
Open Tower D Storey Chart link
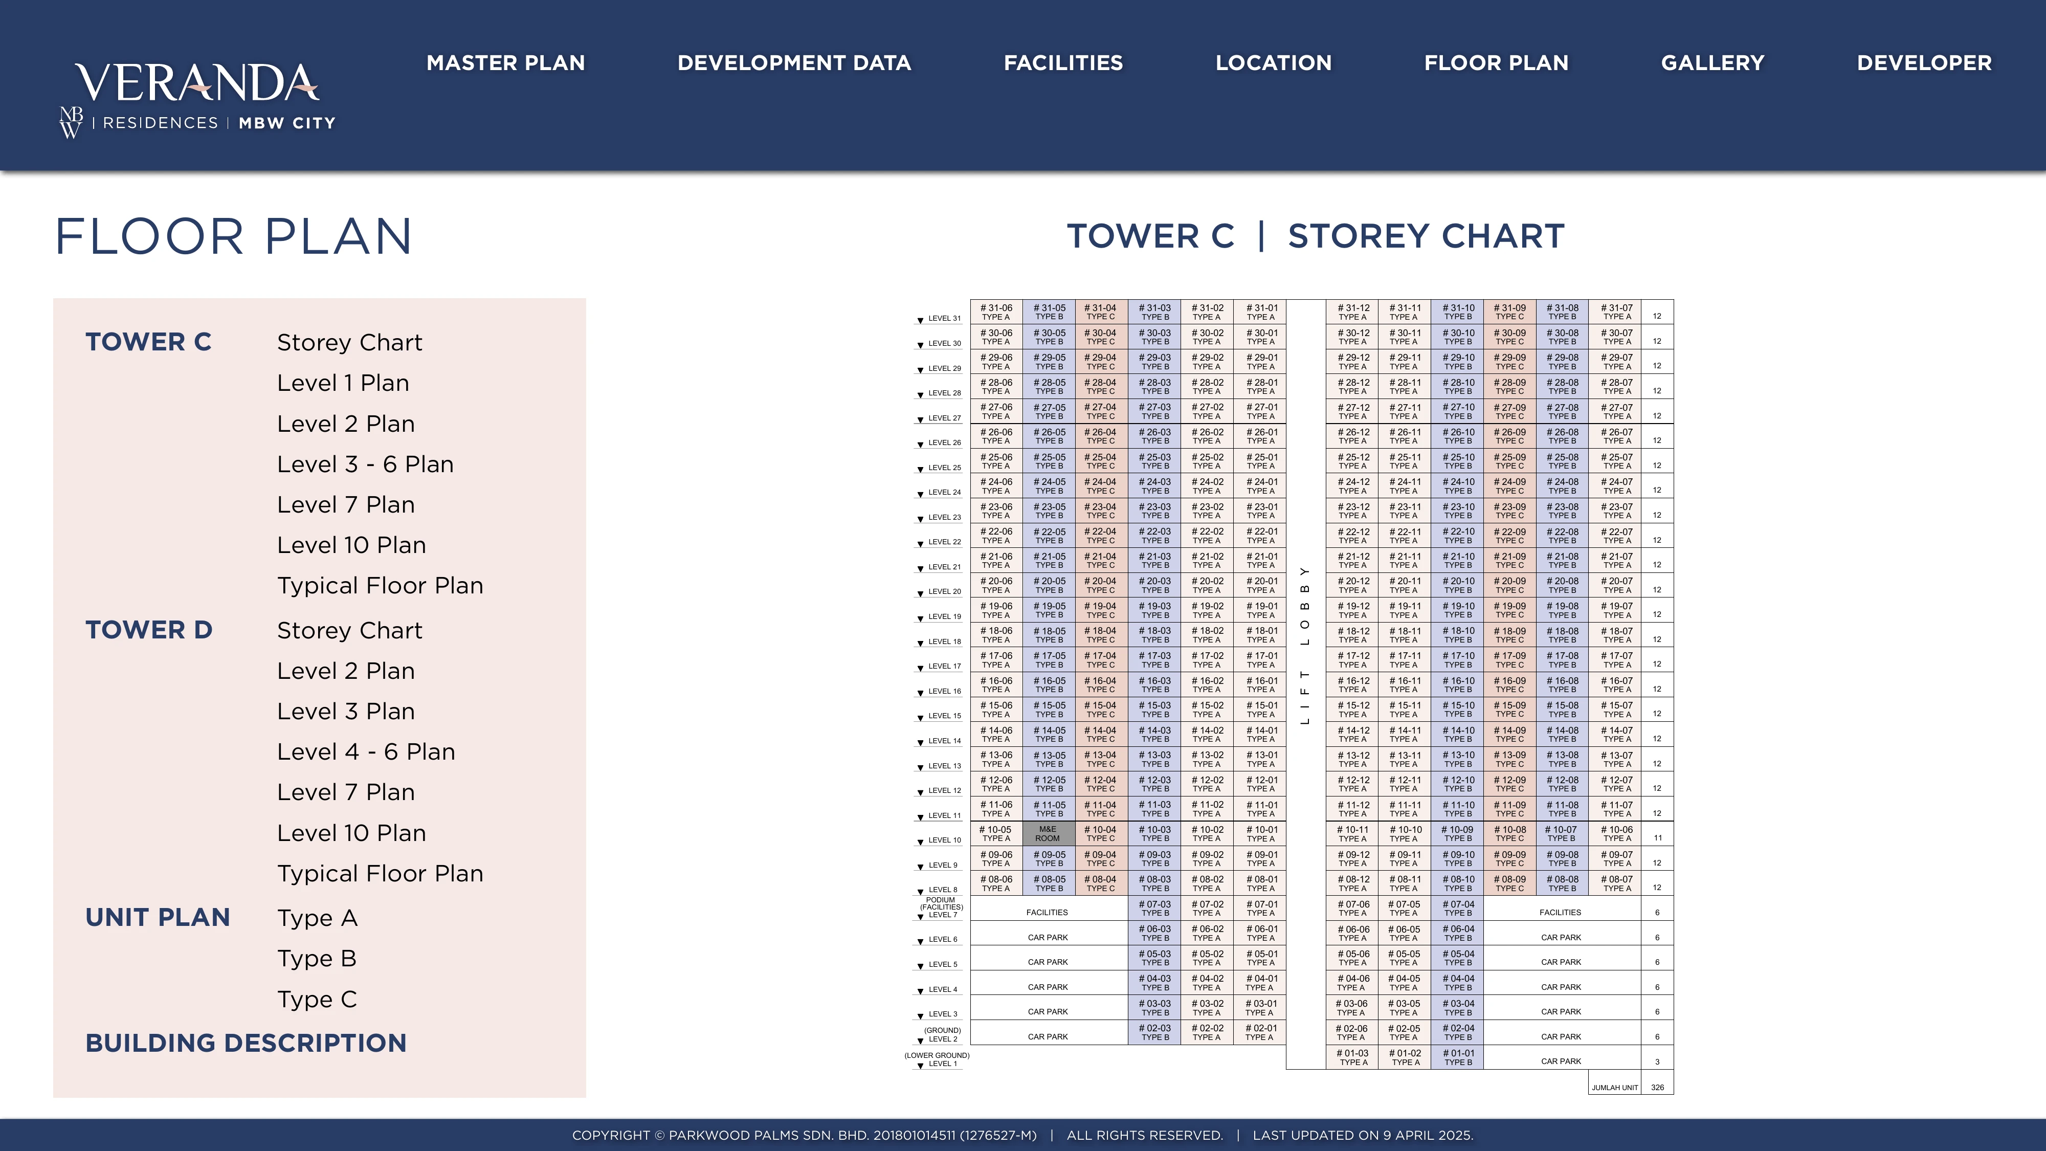(x=349, y=630)
